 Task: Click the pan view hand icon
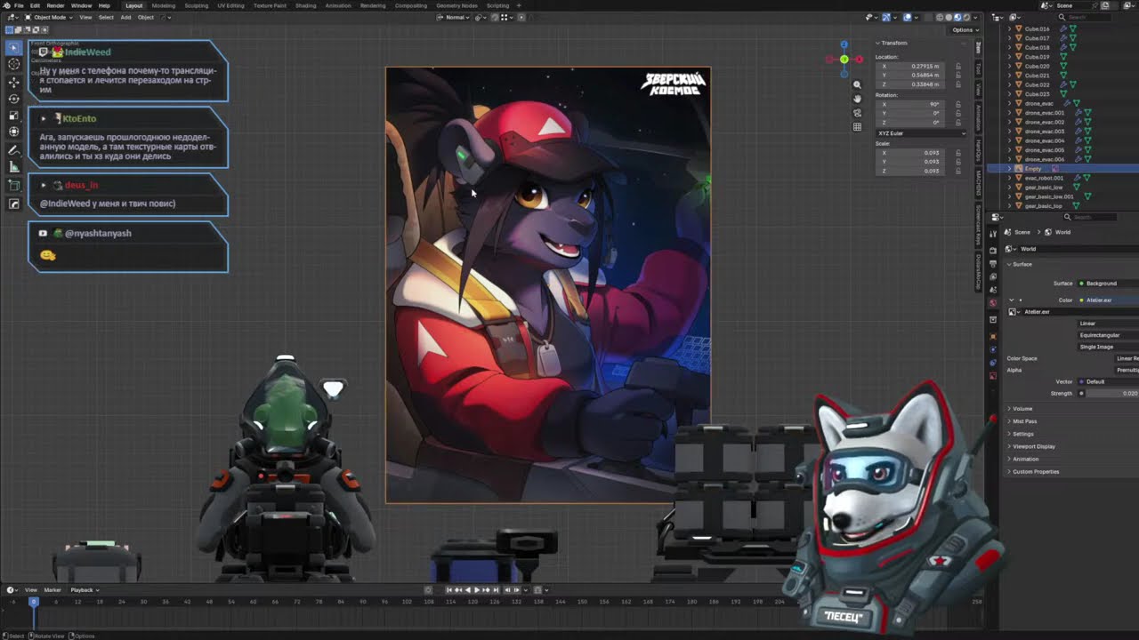coord(857,99)
